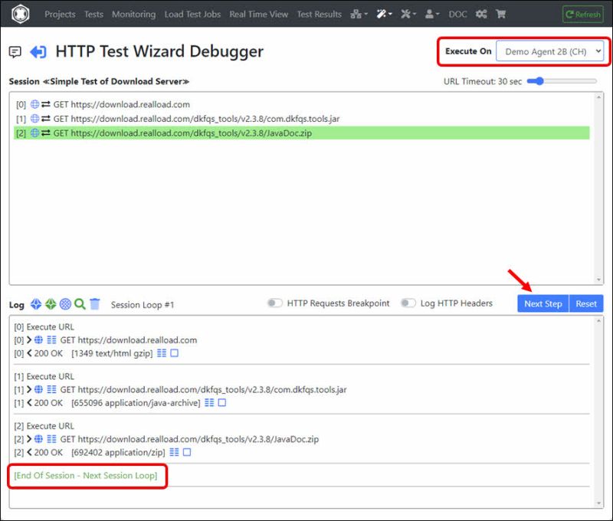The image size is (613, 521).
Task: Click the blue collapse-log icon in Log toolbar
Action: point(35,304)
